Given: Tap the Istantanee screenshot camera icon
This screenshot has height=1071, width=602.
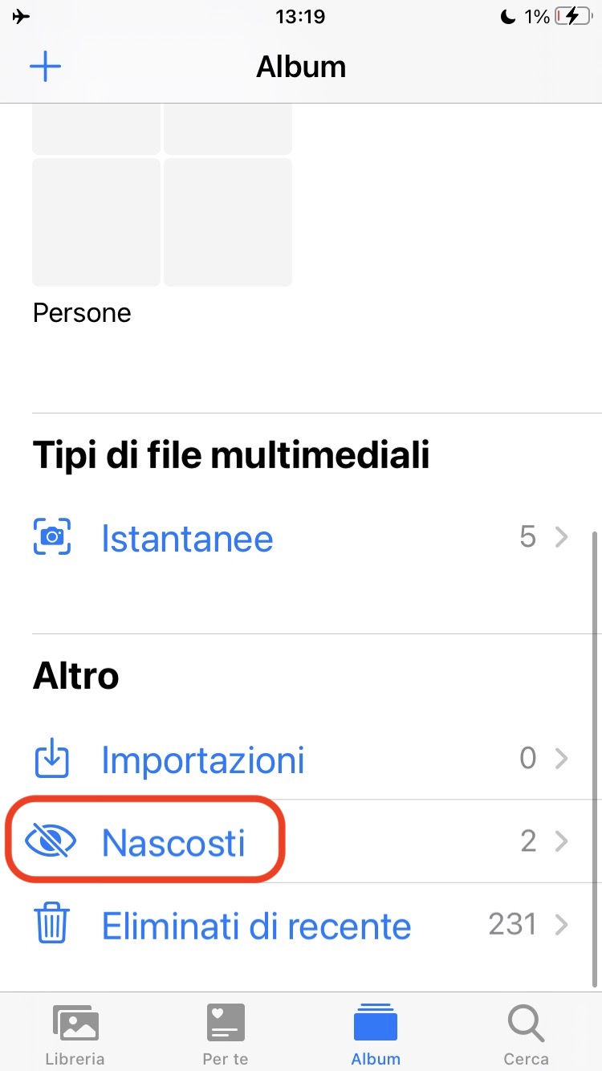Looking at the screenshot, I should pos(52,537).
